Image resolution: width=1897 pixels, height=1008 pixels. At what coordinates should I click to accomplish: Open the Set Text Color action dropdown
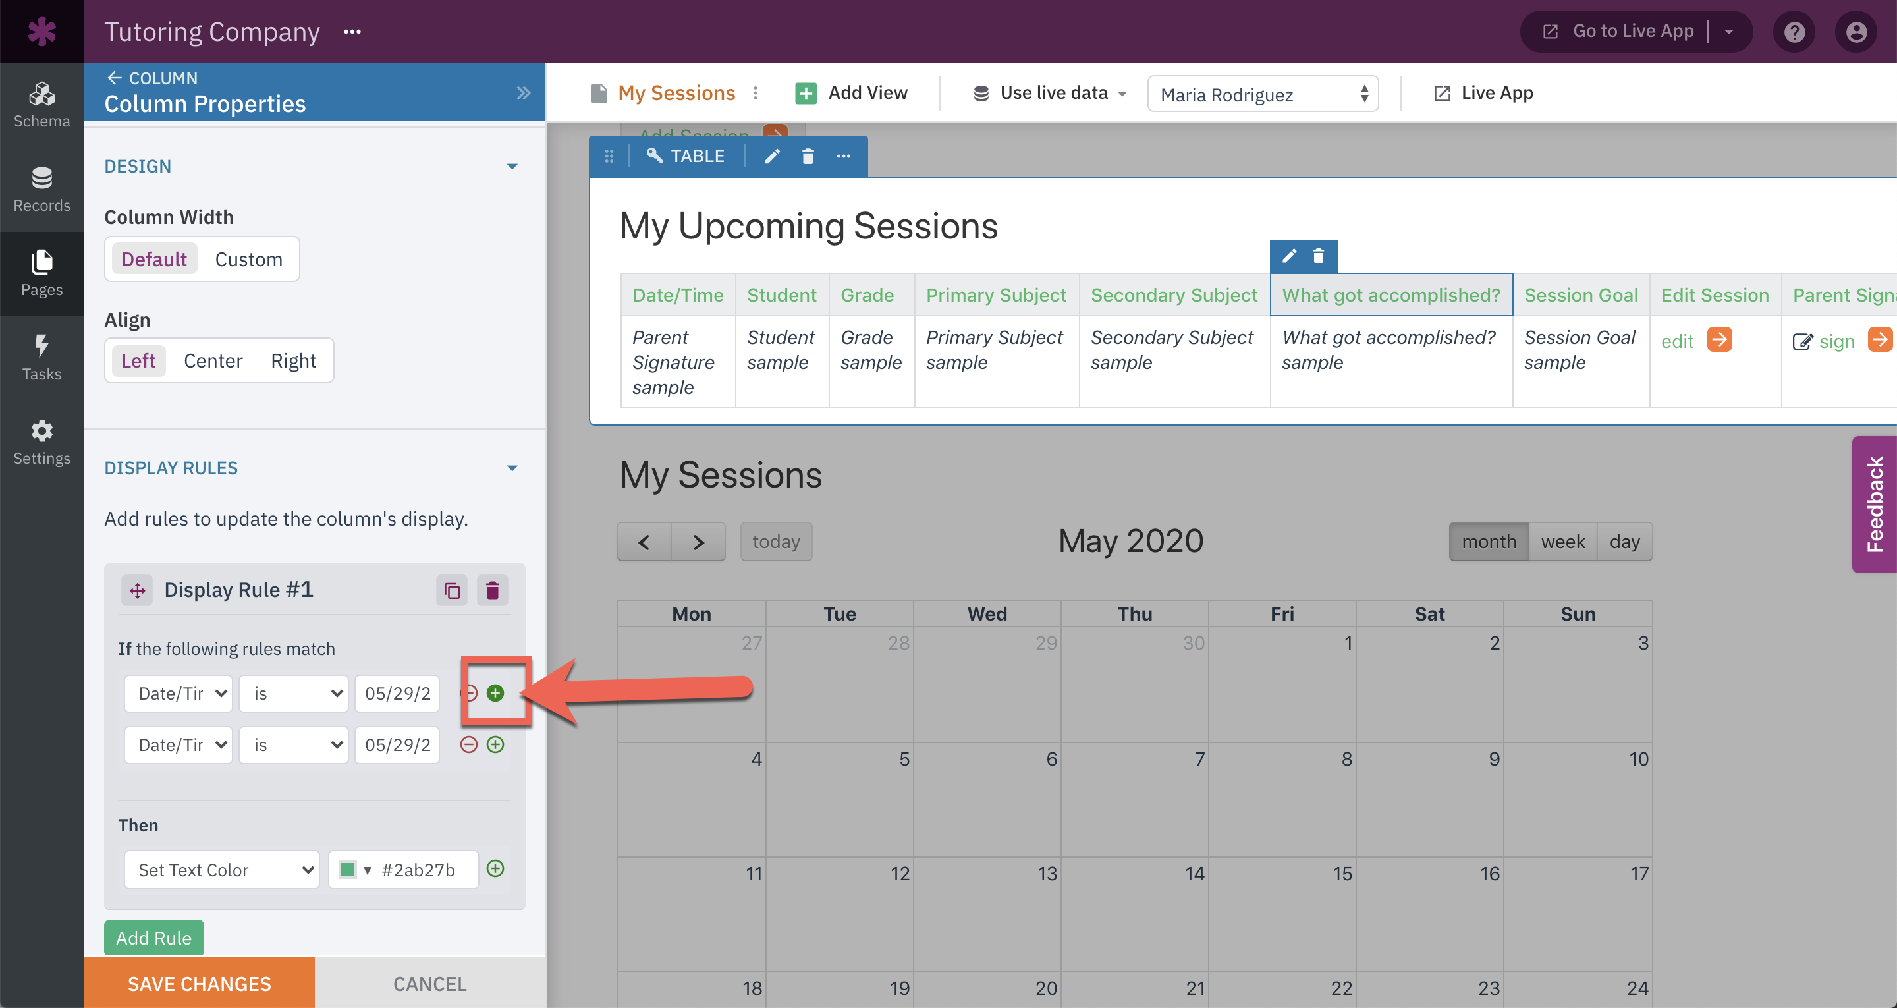coord(222,870)
